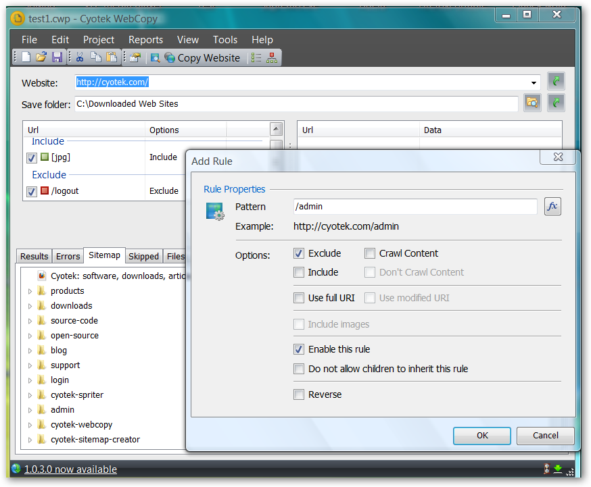Click the green arrow button beside Save folder
The image size is (591, 487).
point(556,103)
